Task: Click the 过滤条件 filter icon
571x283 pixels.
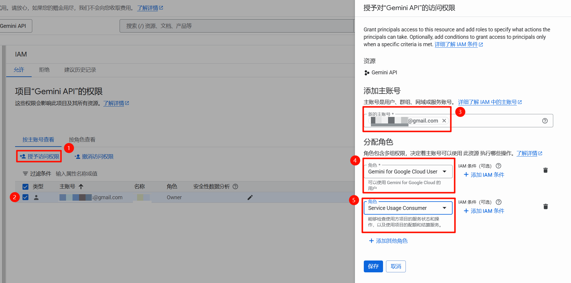Action: pyautogui.click(x=25, y=173)
